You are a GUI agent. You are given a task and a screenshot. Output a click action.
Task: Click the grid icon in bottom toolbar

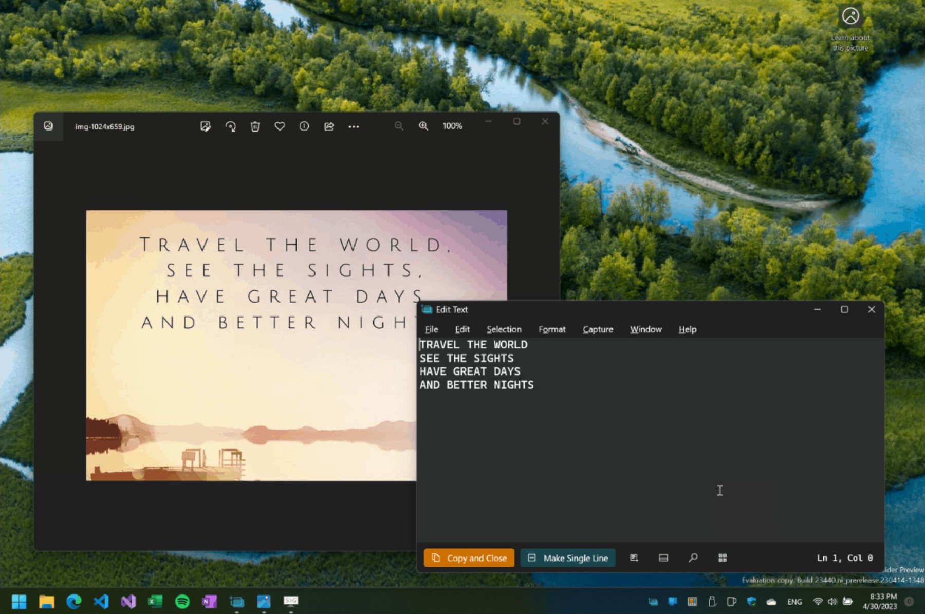(x=723, y=558)
